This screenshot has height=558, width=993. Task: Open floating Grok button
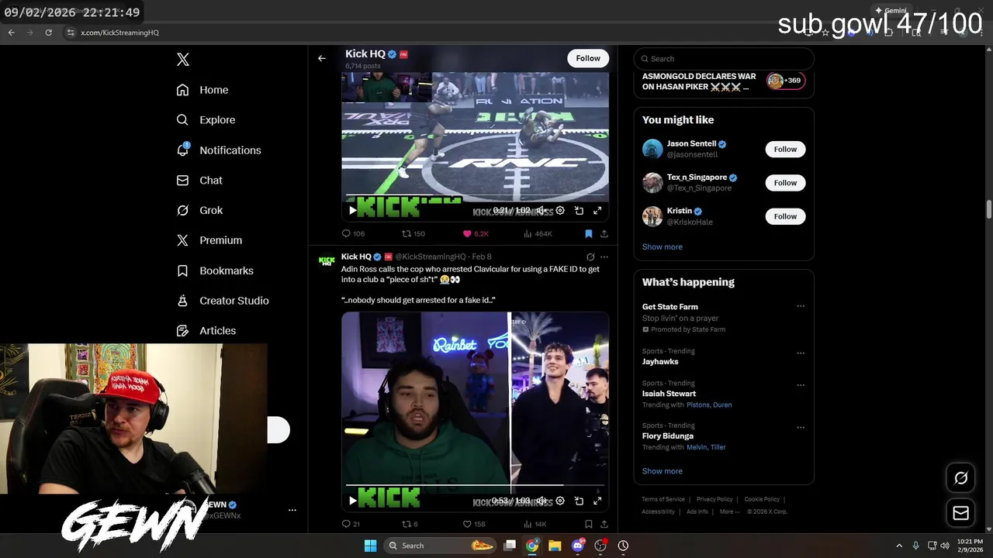coord(960,478)
